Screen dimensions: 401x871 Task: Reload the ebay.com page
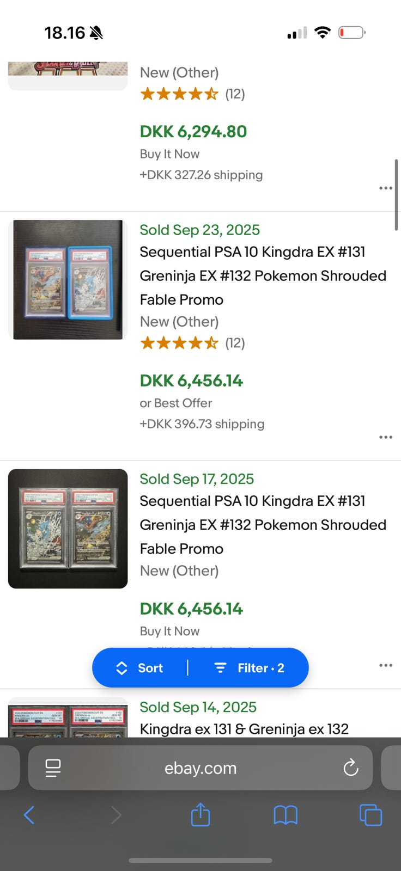tap(351, 768)
